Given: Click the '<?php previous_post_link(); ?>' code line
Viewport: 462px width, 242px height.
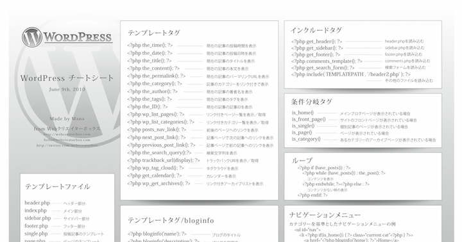Looking at the screenshot, I should [x=162, y=145].
